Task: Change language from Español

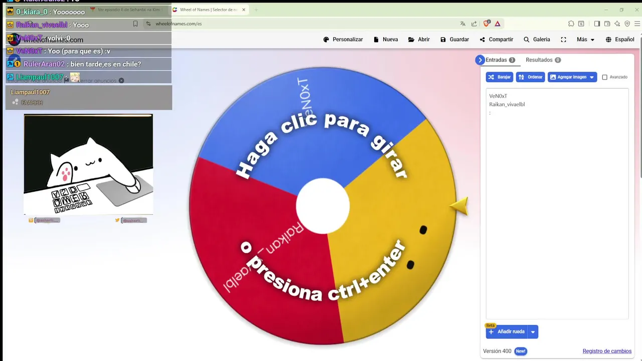Action: (x=619, y=40)
